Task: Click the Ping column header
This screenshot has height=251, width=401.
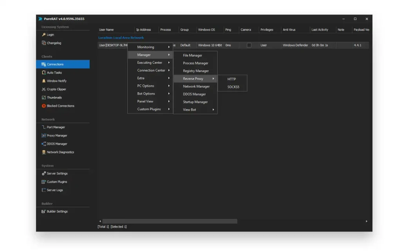Action: coord(228,30)
